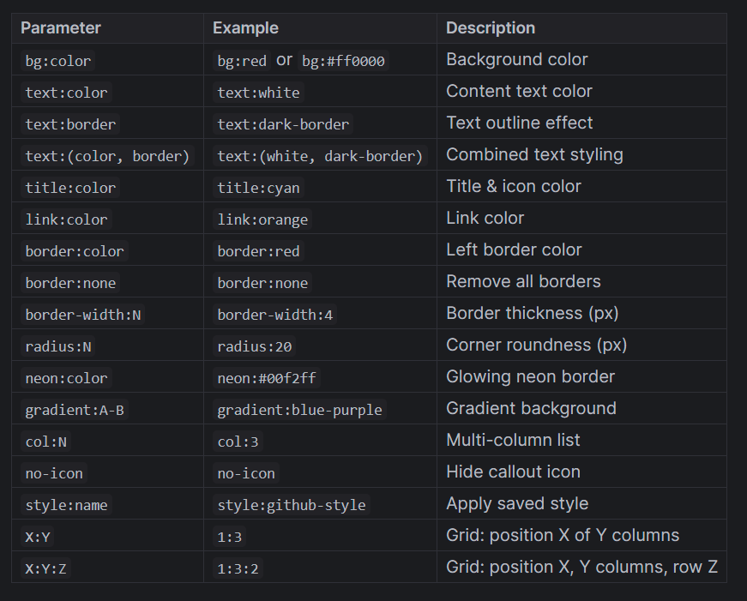The image size is (747, 601).
Task: Click the text:(color, border) parameter
Action: [108, 156]
